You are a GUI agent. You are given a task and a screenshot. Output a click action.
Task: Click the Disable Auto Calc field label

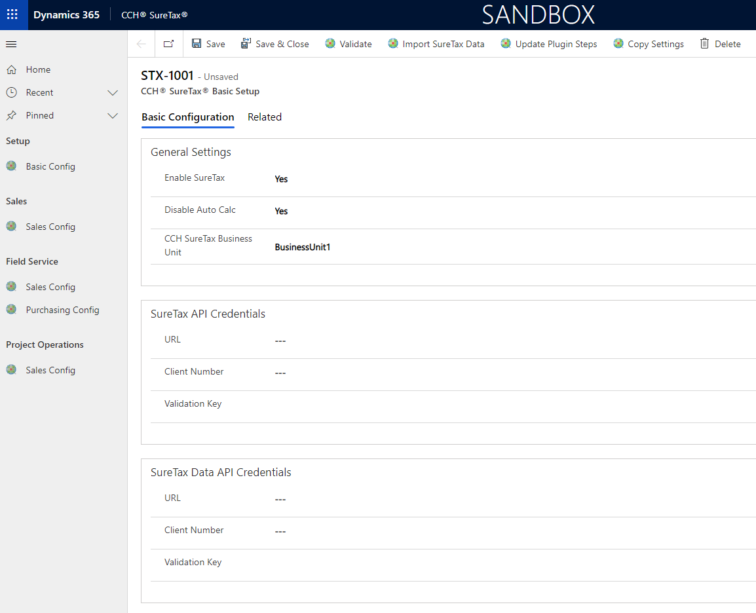click(x=200, y=210)
